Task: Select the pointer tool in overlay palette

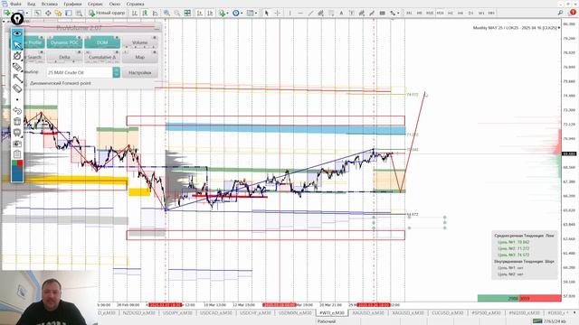Action: pyautogui.click(x=17, y=44)
